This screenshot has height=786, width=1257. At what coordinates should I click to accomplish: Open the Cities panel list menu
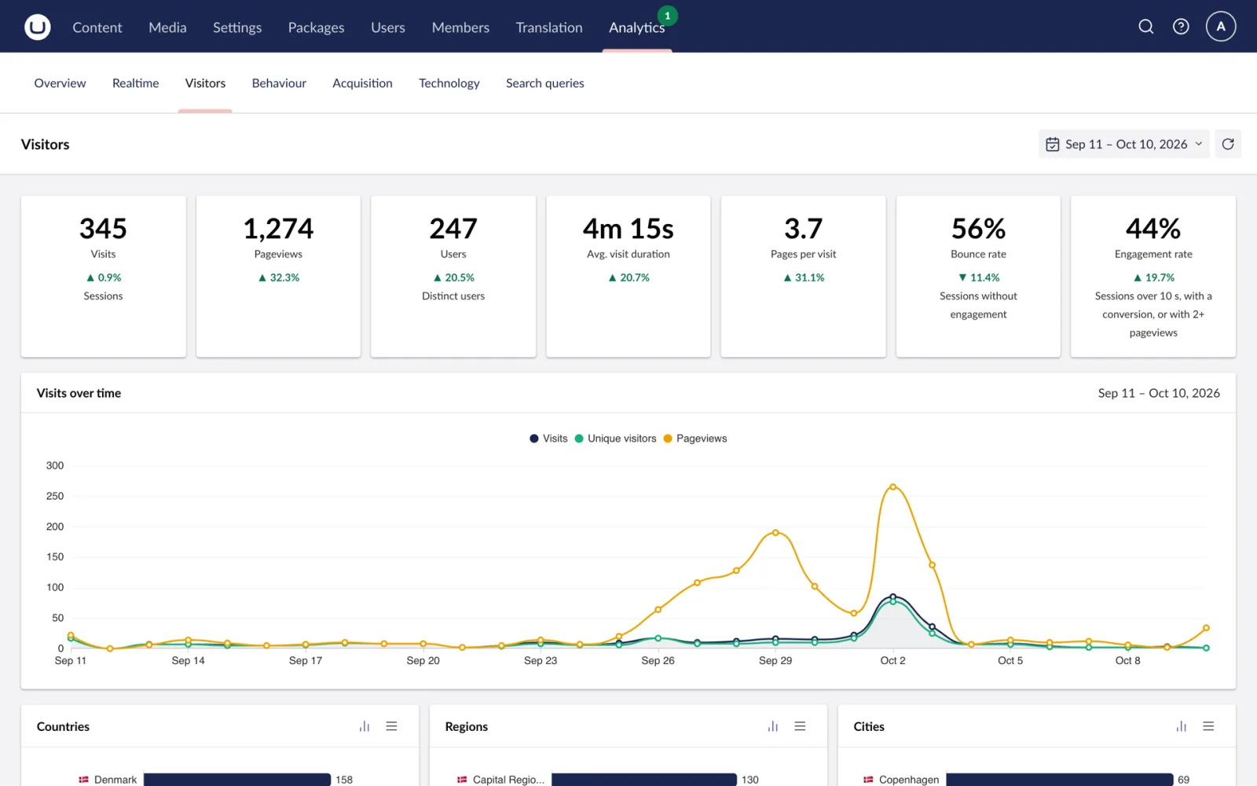[x=1208, y=726]
